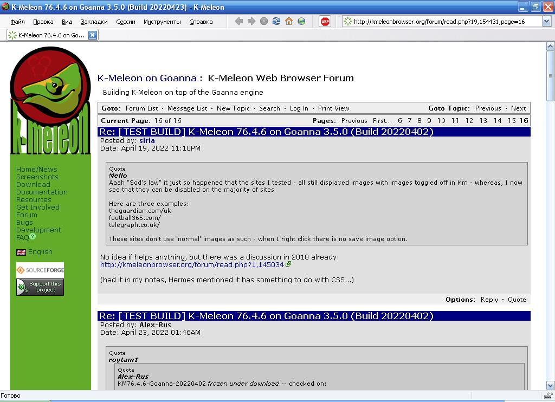555x402 pixels.
Task: Open Development in sidebar
Action: [x=38, y=230]
